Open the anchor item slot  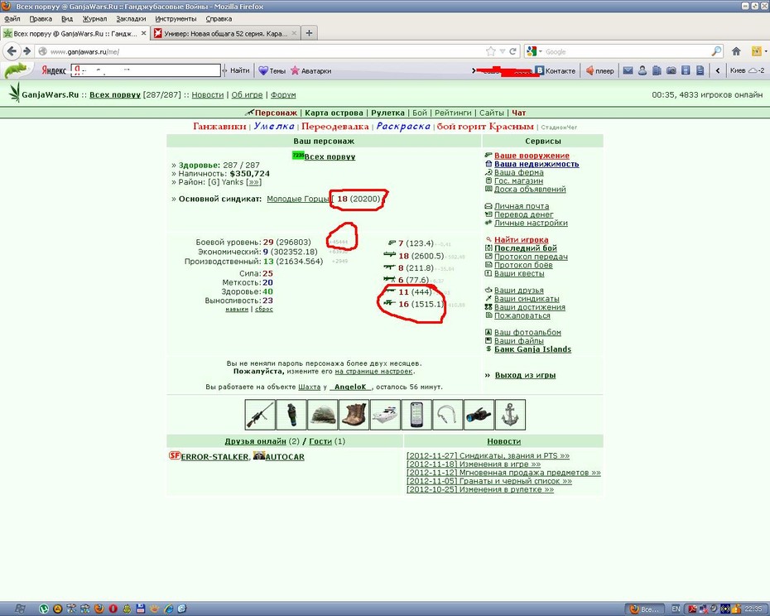(510, 415)
